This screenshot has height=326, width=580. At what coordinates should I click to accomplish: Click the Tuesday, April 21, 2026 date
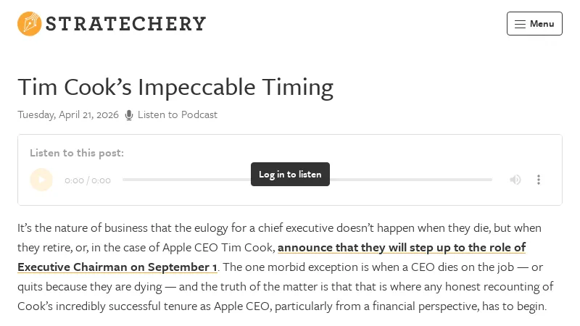click(67, 115)
